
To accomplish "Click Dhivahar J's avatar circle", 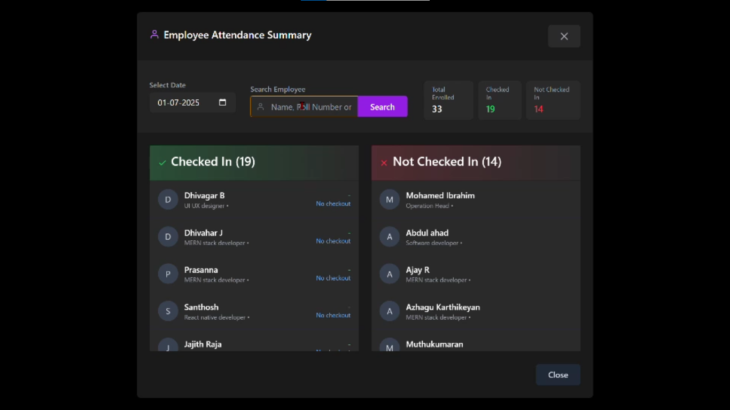I will click(168, 236).
